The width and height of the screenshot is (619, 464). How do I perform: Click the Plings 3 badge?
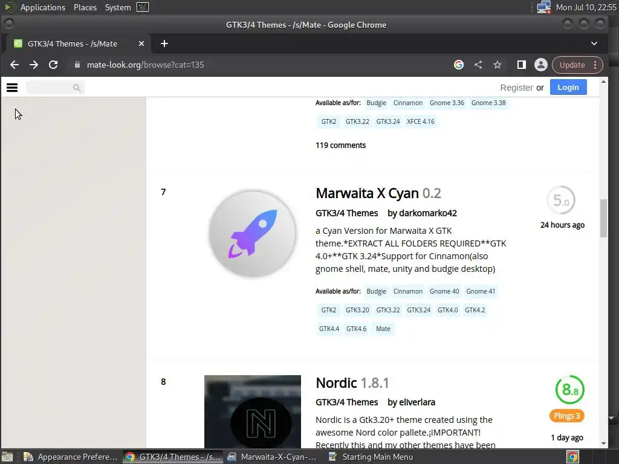pos(567,416)
